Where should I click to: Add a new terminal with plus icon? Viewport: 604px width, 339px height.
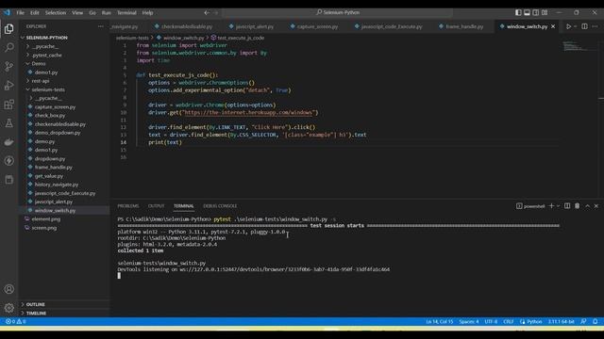pyautogui.click(x=551, y=206)
